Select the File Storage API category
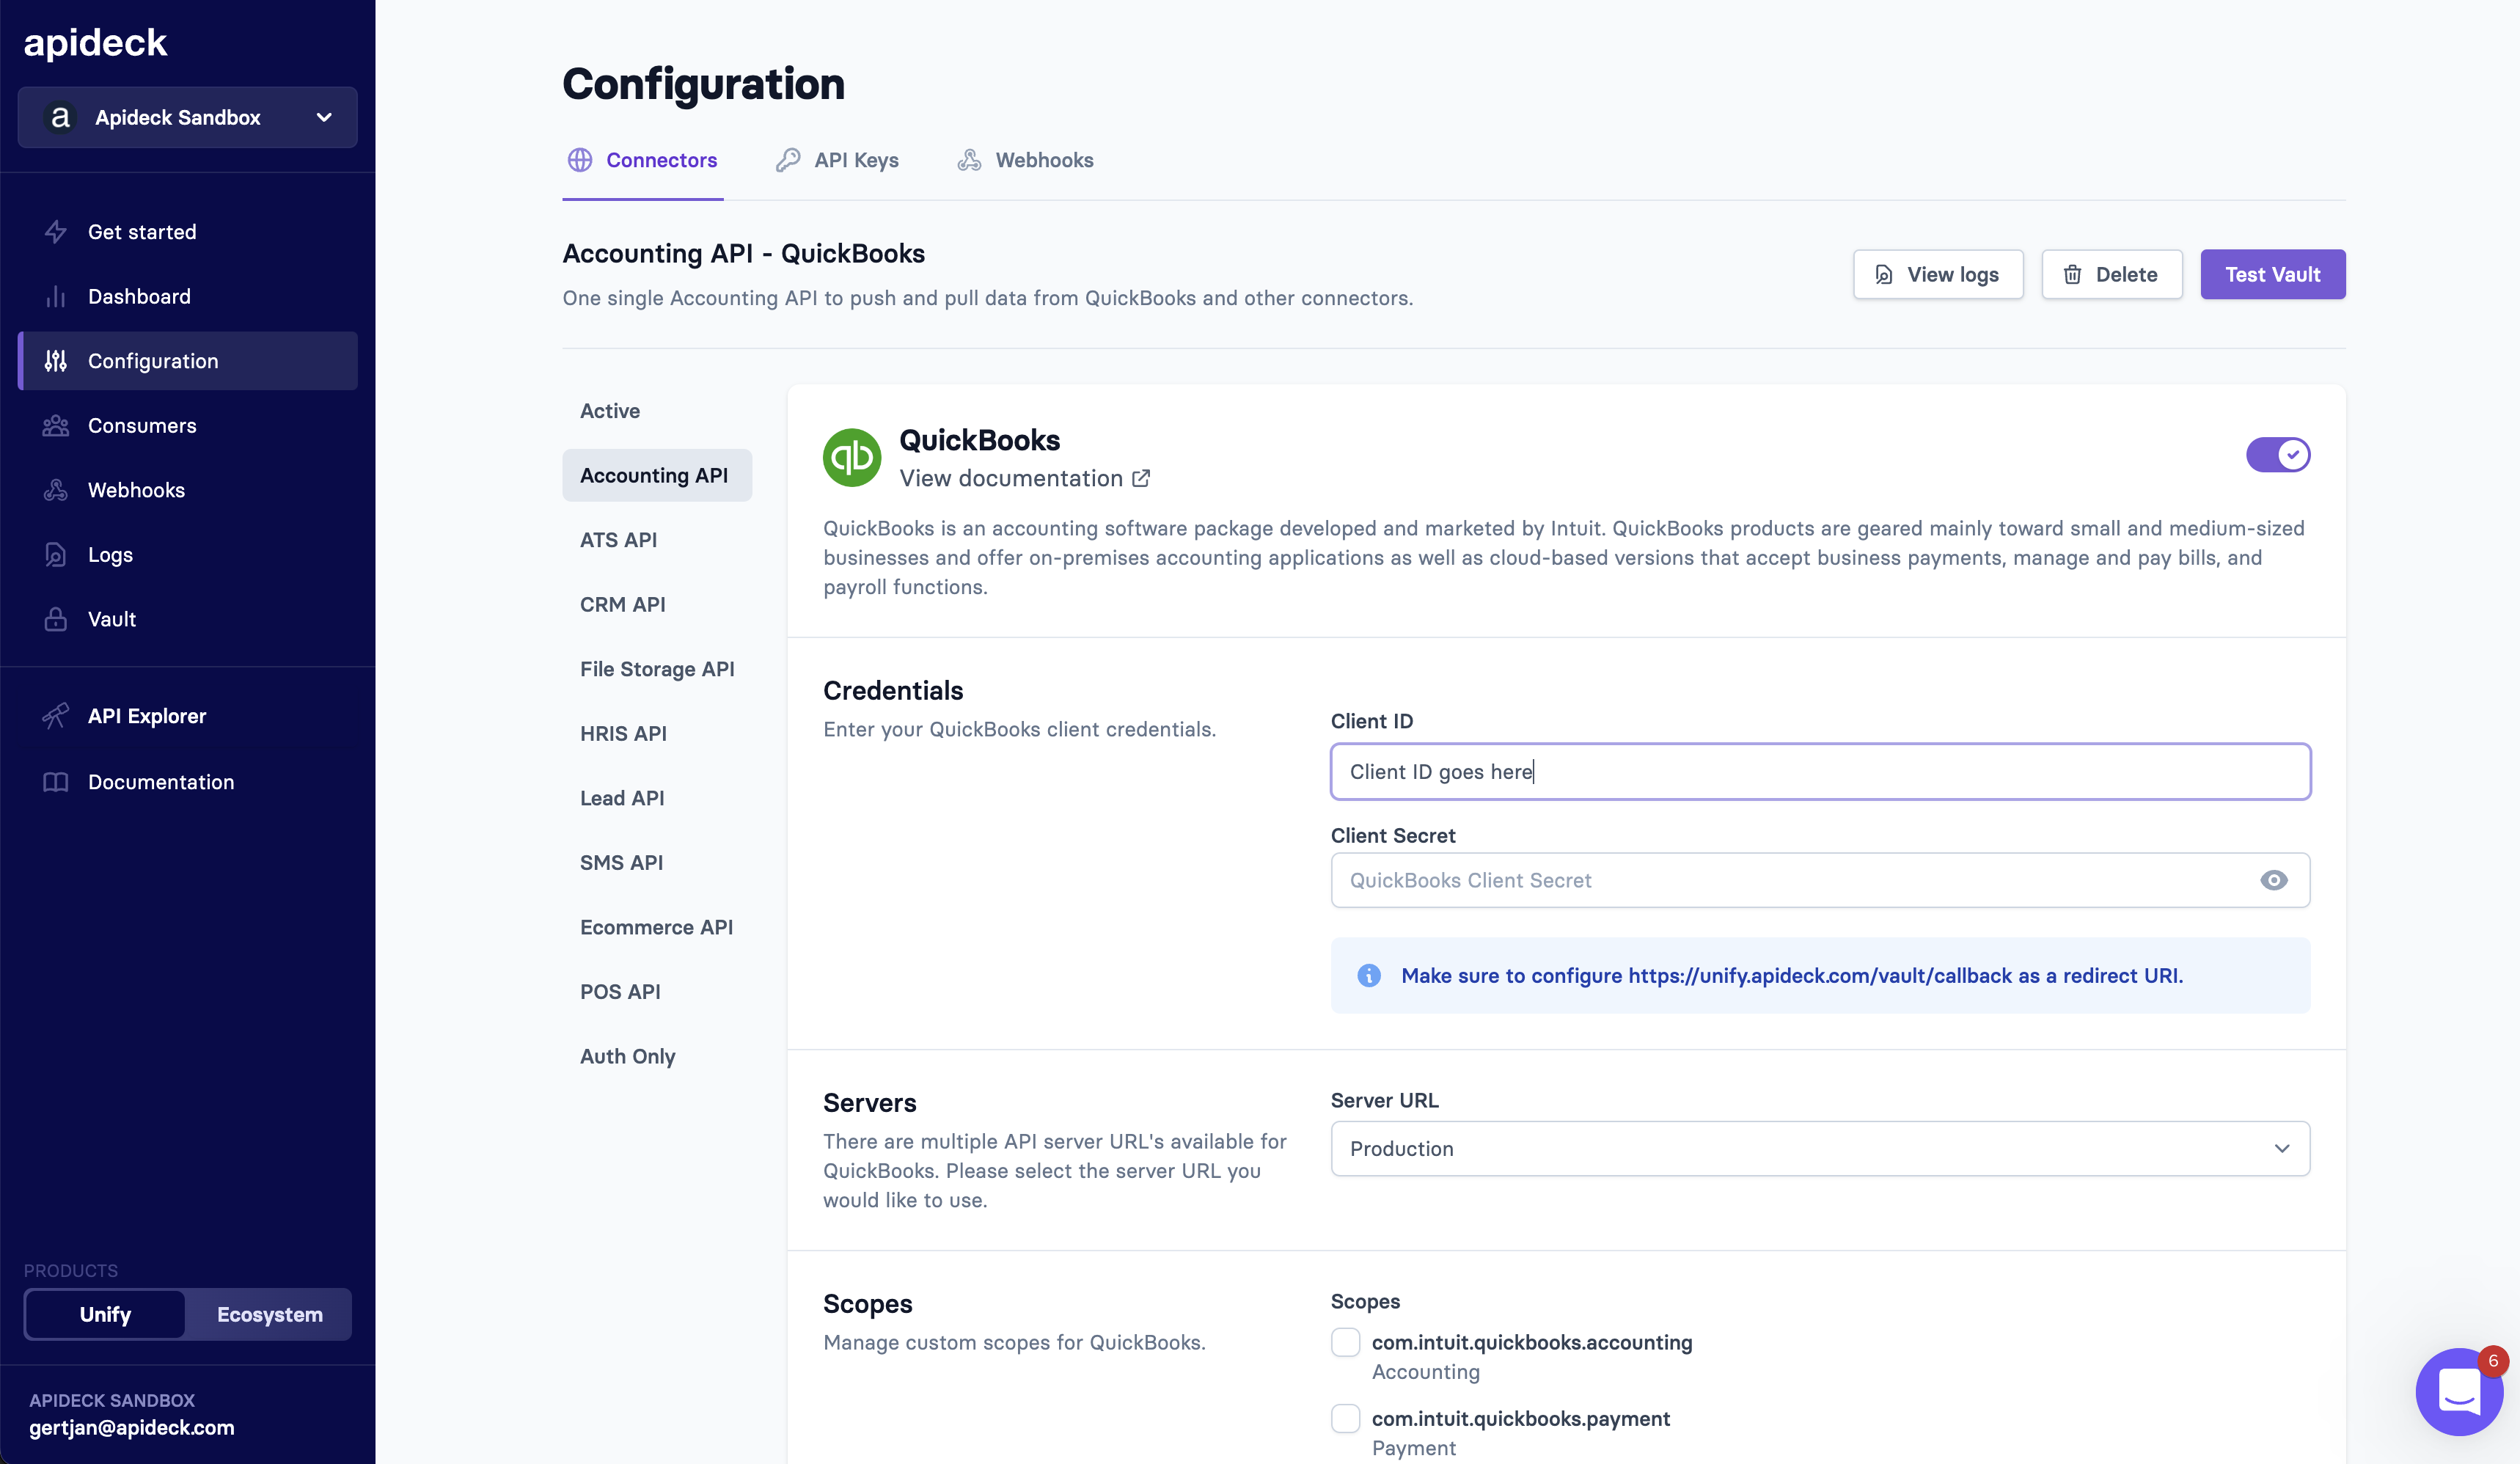Image resolution: width=2520 pixels, height=1464 pixels. pyautogui.click(x=657, y=669)
